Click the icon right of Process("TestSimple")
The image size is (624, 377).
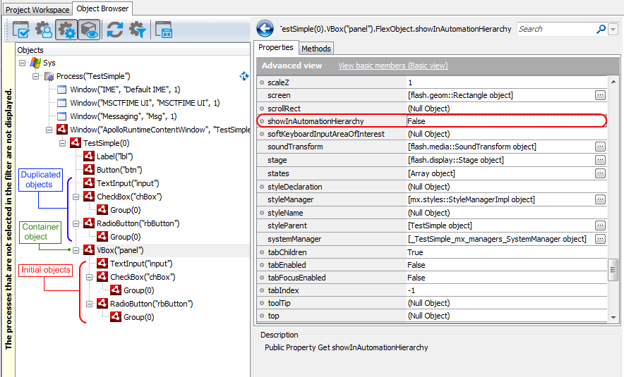(x=244, y=76)
